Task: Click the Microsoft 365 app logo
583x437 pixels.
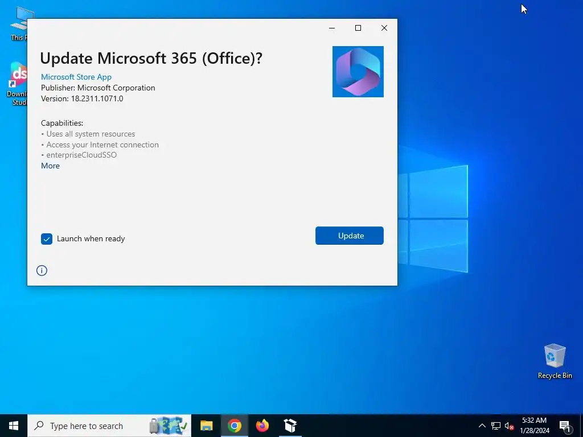Action: click(x=358, y=72)
